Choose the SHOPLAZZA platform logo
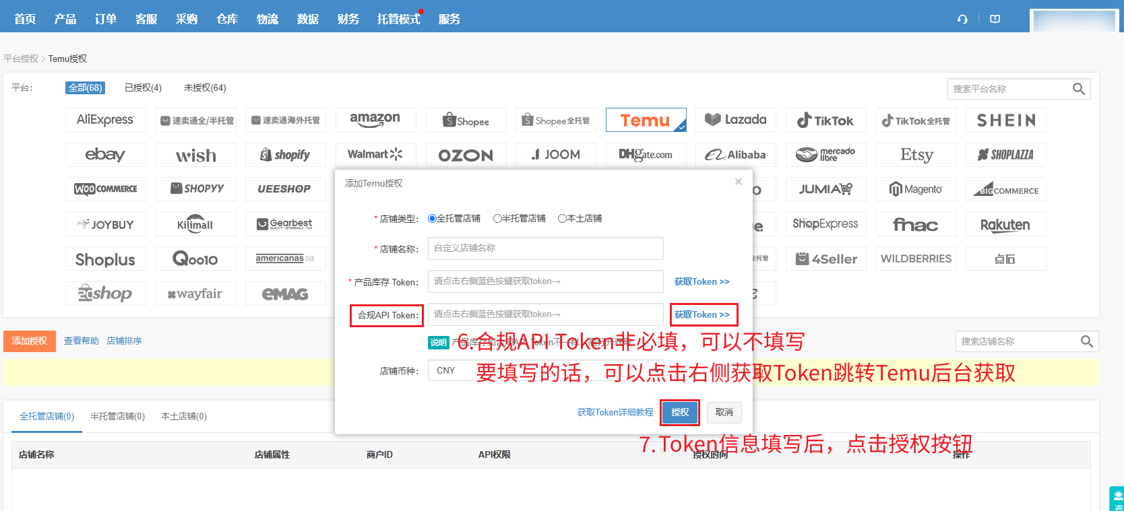 [1006, 155]
